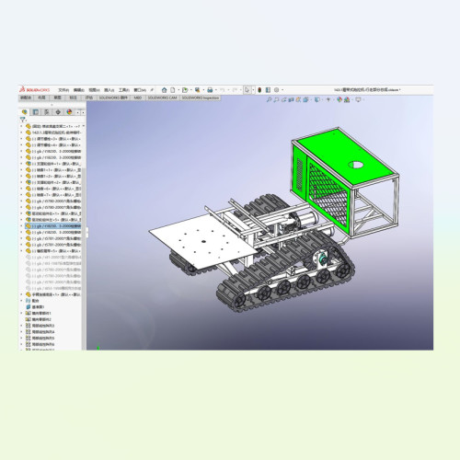
Task: Switch to the 布局 ribbon tab
Action: [41, 98]
